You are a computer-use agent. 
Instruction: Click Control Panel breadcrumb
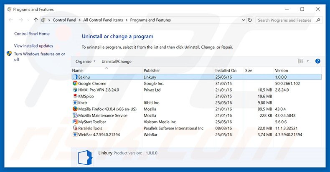[x=64, y=20]
